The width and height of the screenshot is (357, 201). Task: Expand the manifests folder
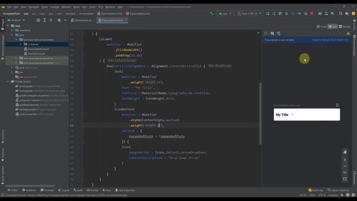(x=12, y=30)
